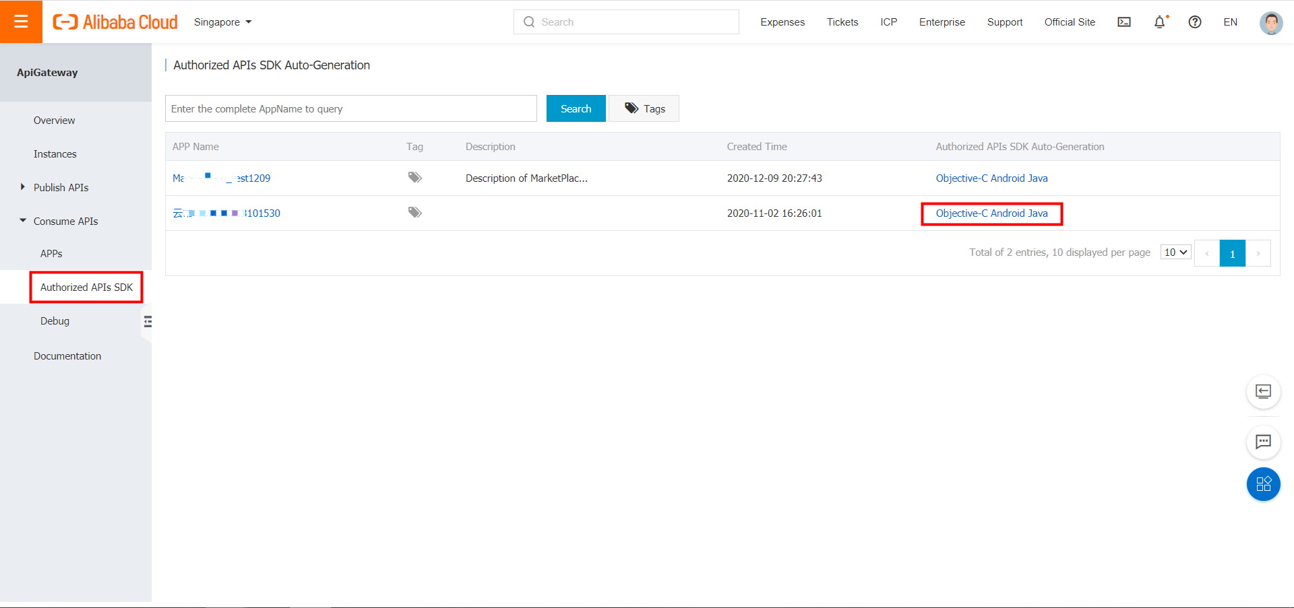
Task: Click the AppName query input field
Action: (351, 108)
